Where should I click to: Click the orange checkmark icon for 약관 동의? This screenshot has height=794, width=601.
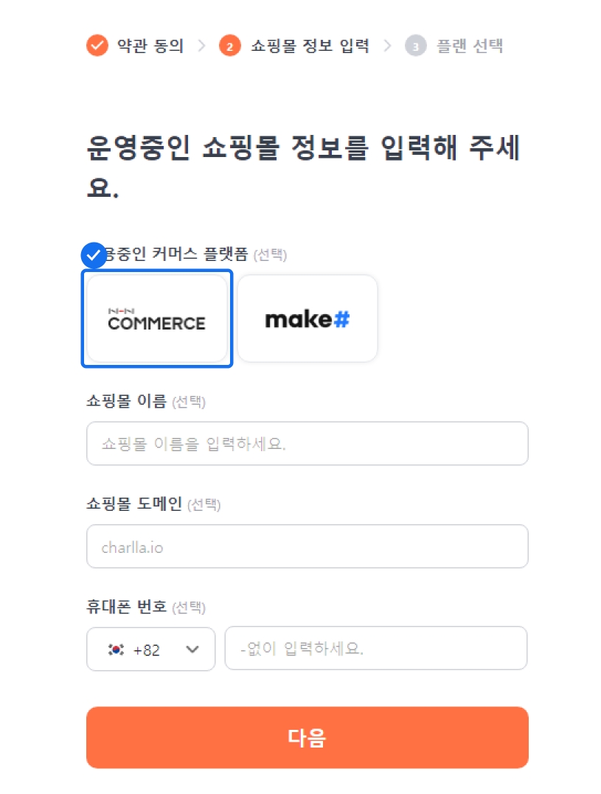(97, 46)
